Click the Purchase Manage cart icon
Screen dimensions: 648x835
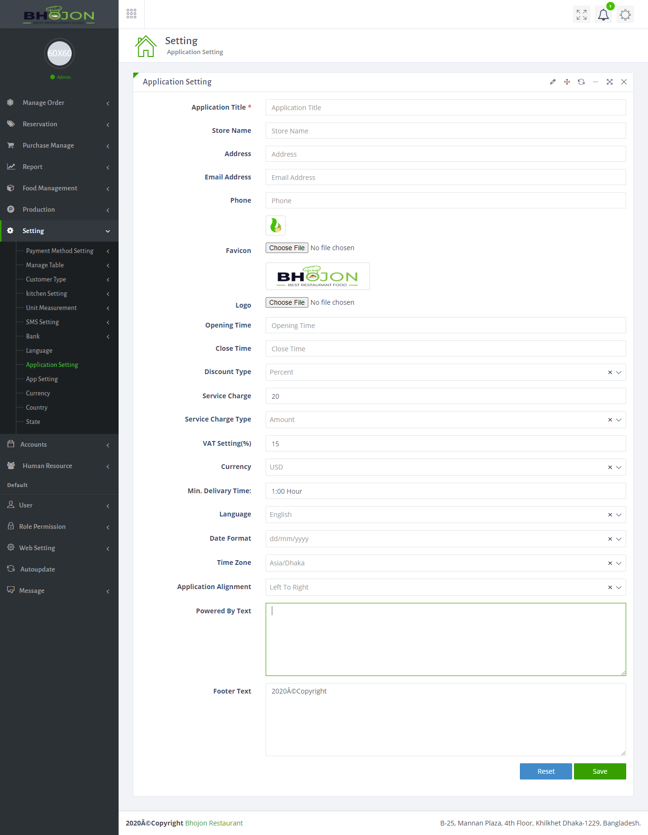click(x=10, y=145)
